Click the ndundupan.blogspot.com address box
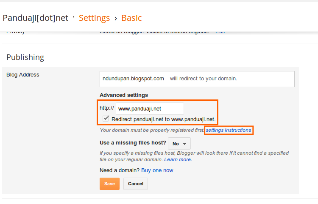Screen dimensions: 318x204 click(x=197, y=79)
